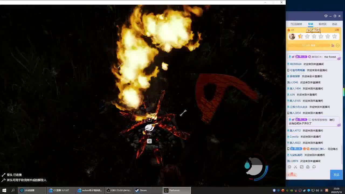Click the speech bubble icon in chat toolbar

314,167
